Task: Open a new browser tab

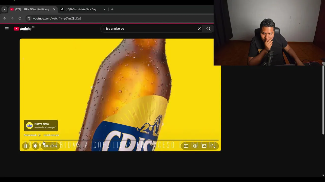Action: [x=112, y=9]
